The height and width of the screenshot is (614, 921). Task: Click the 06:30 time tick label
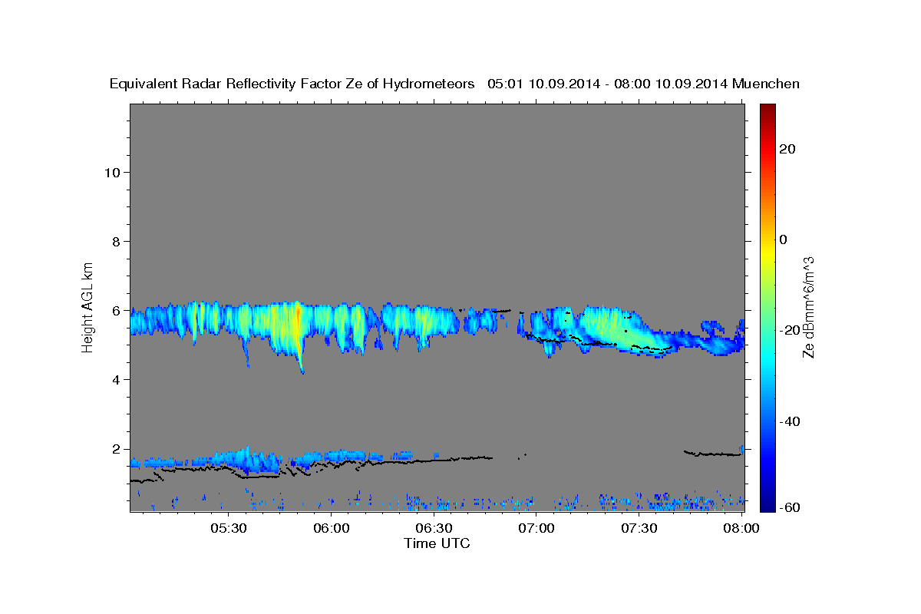coord(434,528)
